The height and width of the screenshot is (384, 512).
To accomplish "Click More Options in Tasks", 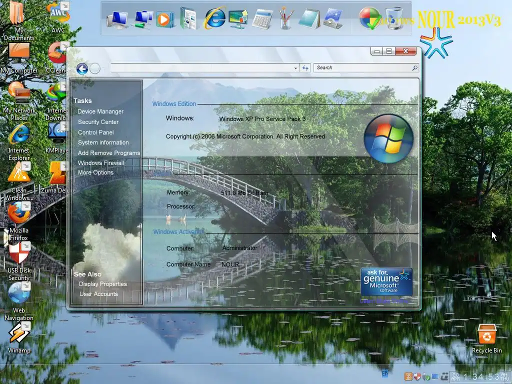I will 95,172.
